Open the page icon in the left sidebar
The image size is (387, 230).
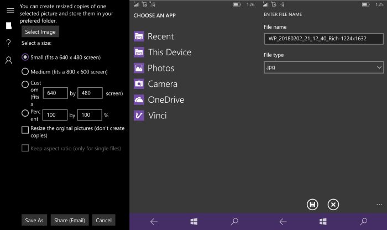[9, 25]
